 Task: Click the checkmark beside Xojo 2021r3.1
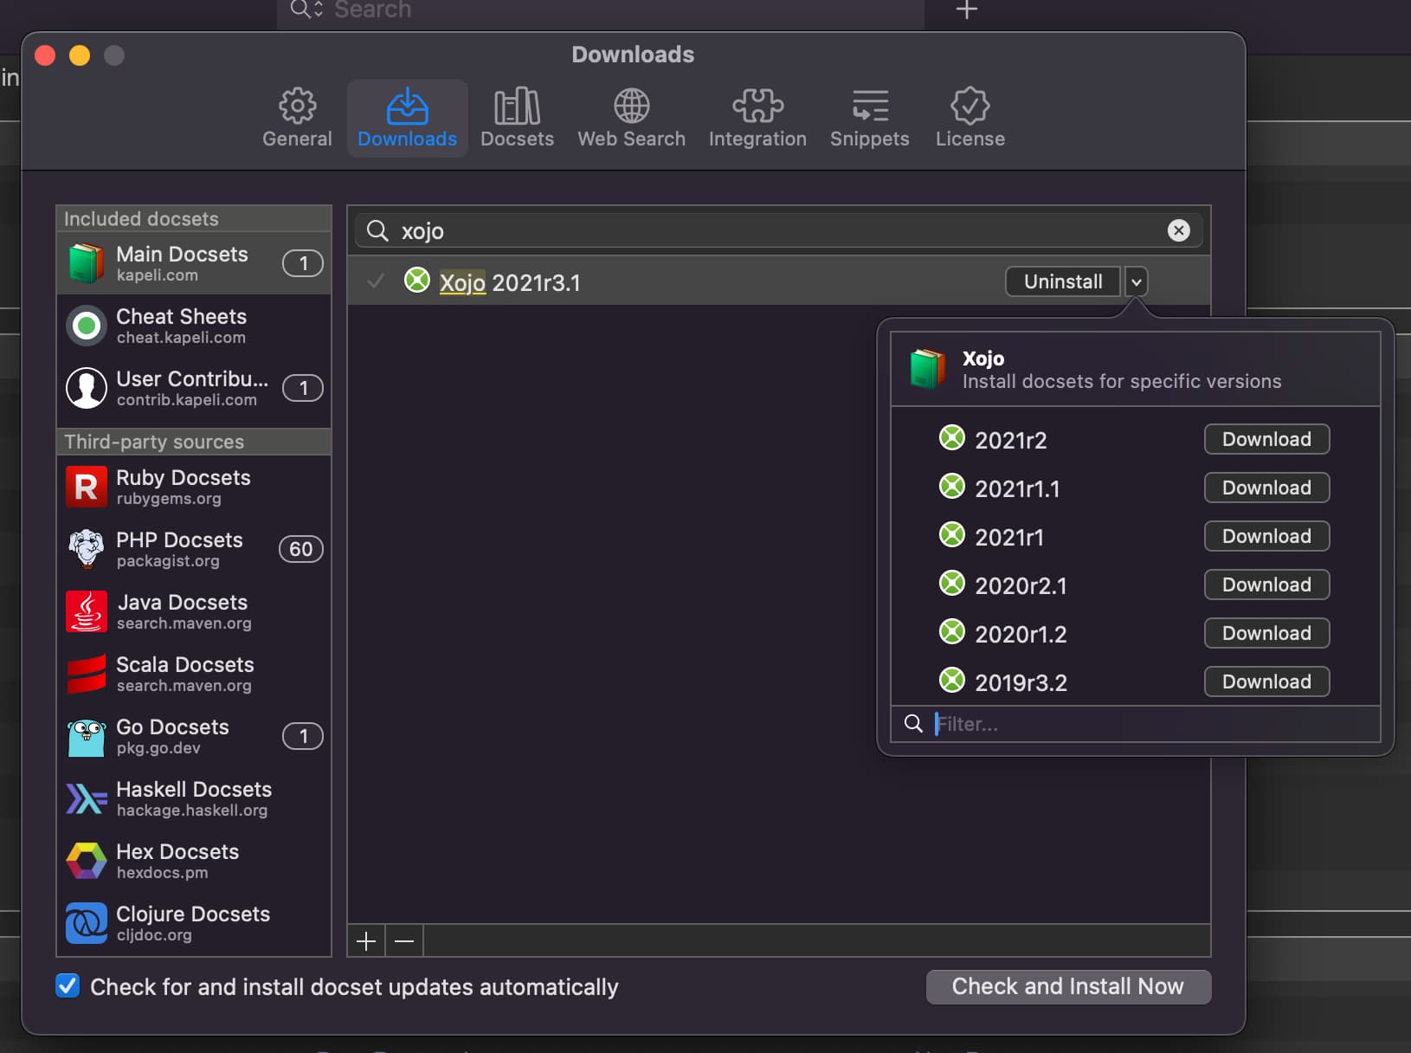pyautogui.click(x=376, y=281)
